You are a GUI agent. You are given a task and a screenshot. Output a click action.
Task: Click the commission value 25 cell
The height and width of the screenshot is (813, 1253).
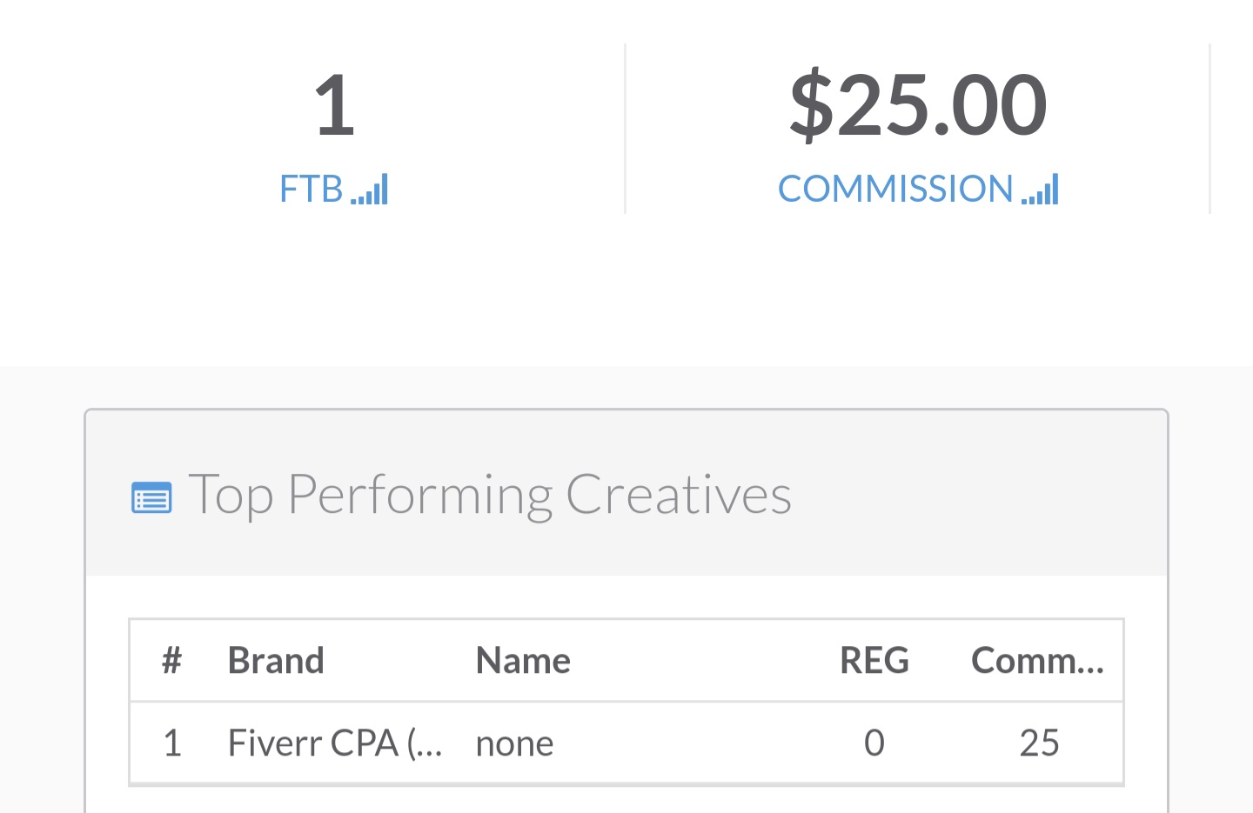(1039, 743)
